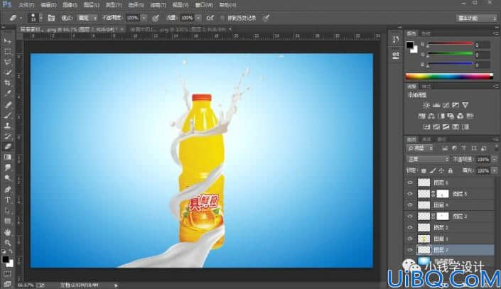Open the layer blend mode dropdown

(428, 159)
